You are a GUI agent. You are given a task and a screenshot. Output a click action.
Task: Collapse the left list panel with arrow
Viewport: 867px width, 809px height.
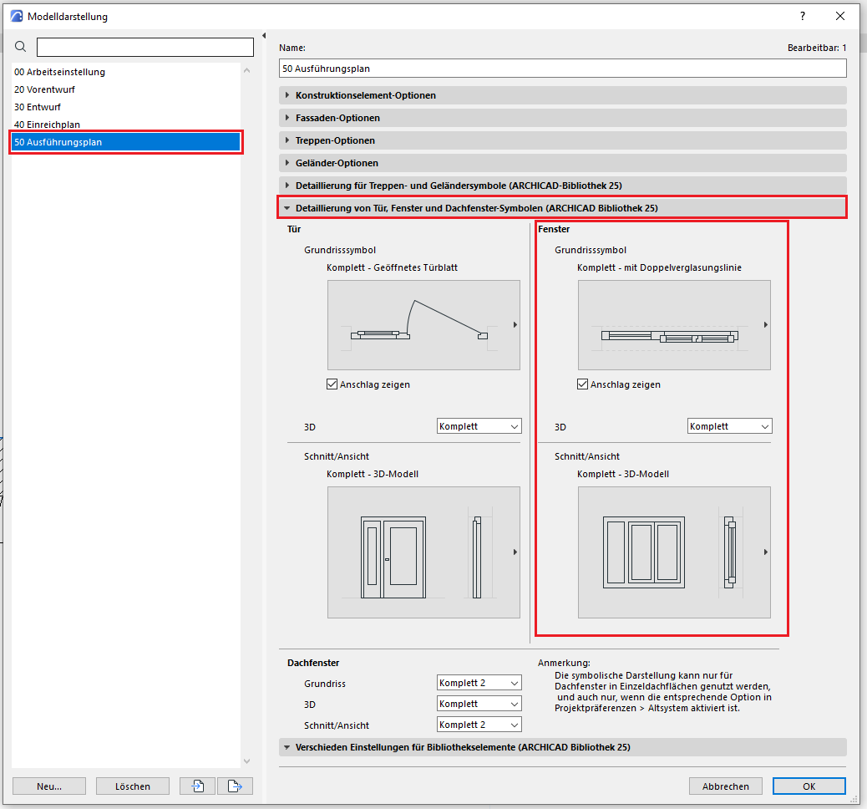(264, 36)
